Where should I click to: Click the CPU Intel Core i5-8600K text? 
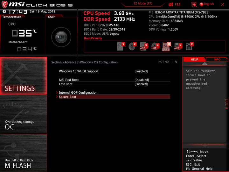pos(183,17)
